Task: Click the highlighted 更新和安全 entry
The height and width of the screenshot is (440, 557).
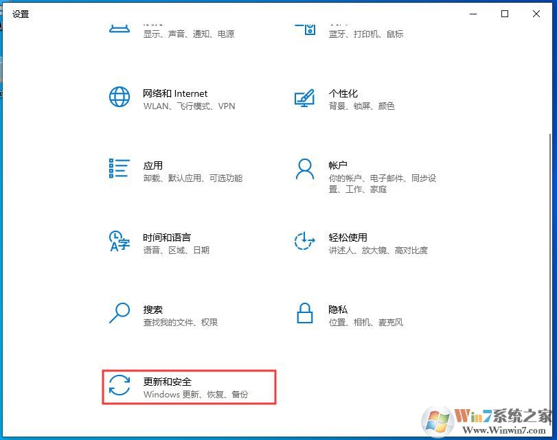Action: point(189,386)
